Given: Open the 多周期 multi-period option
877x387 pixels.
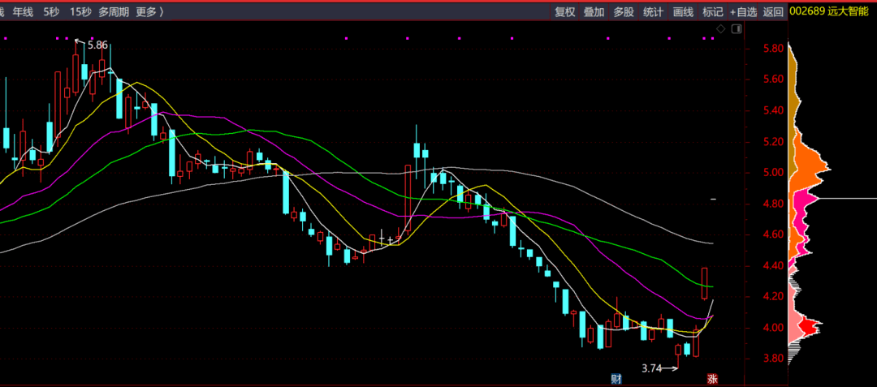Looking at the screenshot, I should click(114, 11).
